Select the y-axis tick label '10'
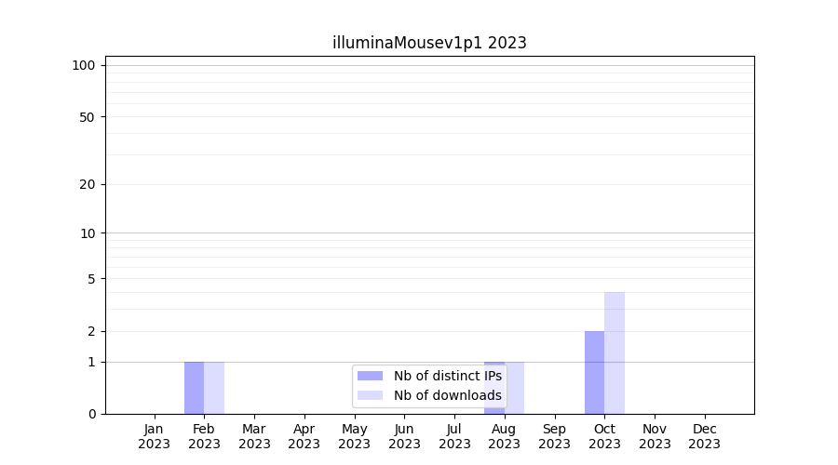The height and width of the screenshot is (465, 838). 87,233
